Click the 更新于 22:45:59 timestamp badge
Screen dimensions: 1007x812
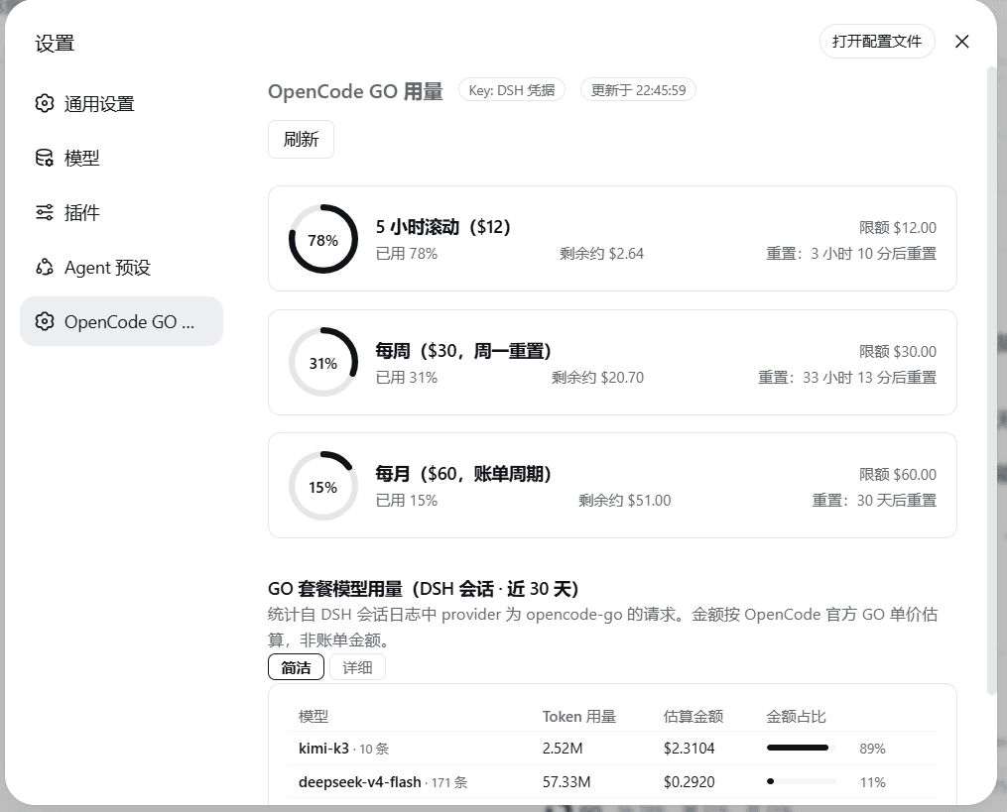tap(638, 90)
